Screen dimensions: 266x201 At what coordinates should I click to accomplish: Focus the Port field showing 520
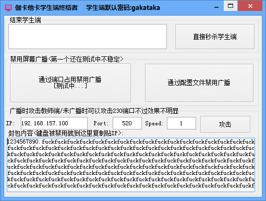point(127,123)
